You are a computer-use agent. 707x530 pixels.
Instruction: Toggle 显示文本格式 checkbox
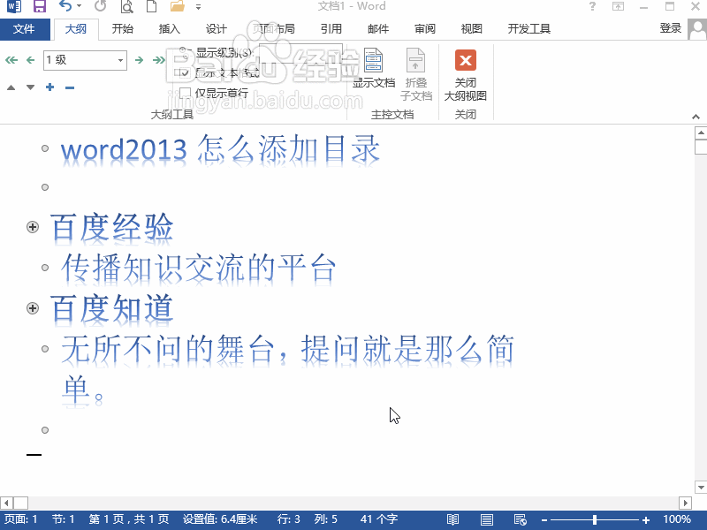tap(185, 73)
